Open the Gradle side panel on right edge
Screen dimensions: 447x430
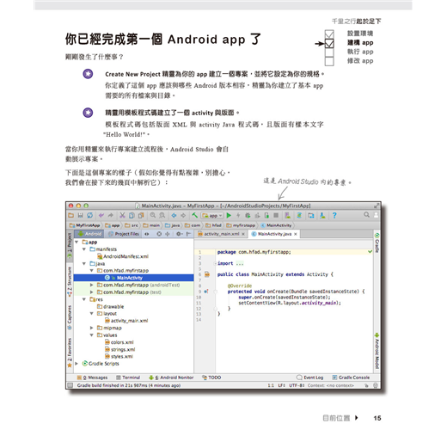[x=377, y=243]
